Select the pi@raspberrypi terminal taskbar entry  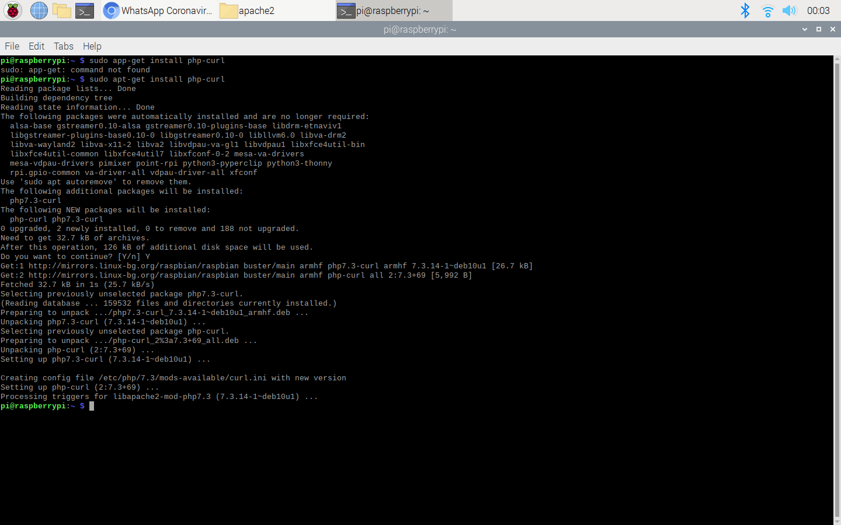[393, 10]
